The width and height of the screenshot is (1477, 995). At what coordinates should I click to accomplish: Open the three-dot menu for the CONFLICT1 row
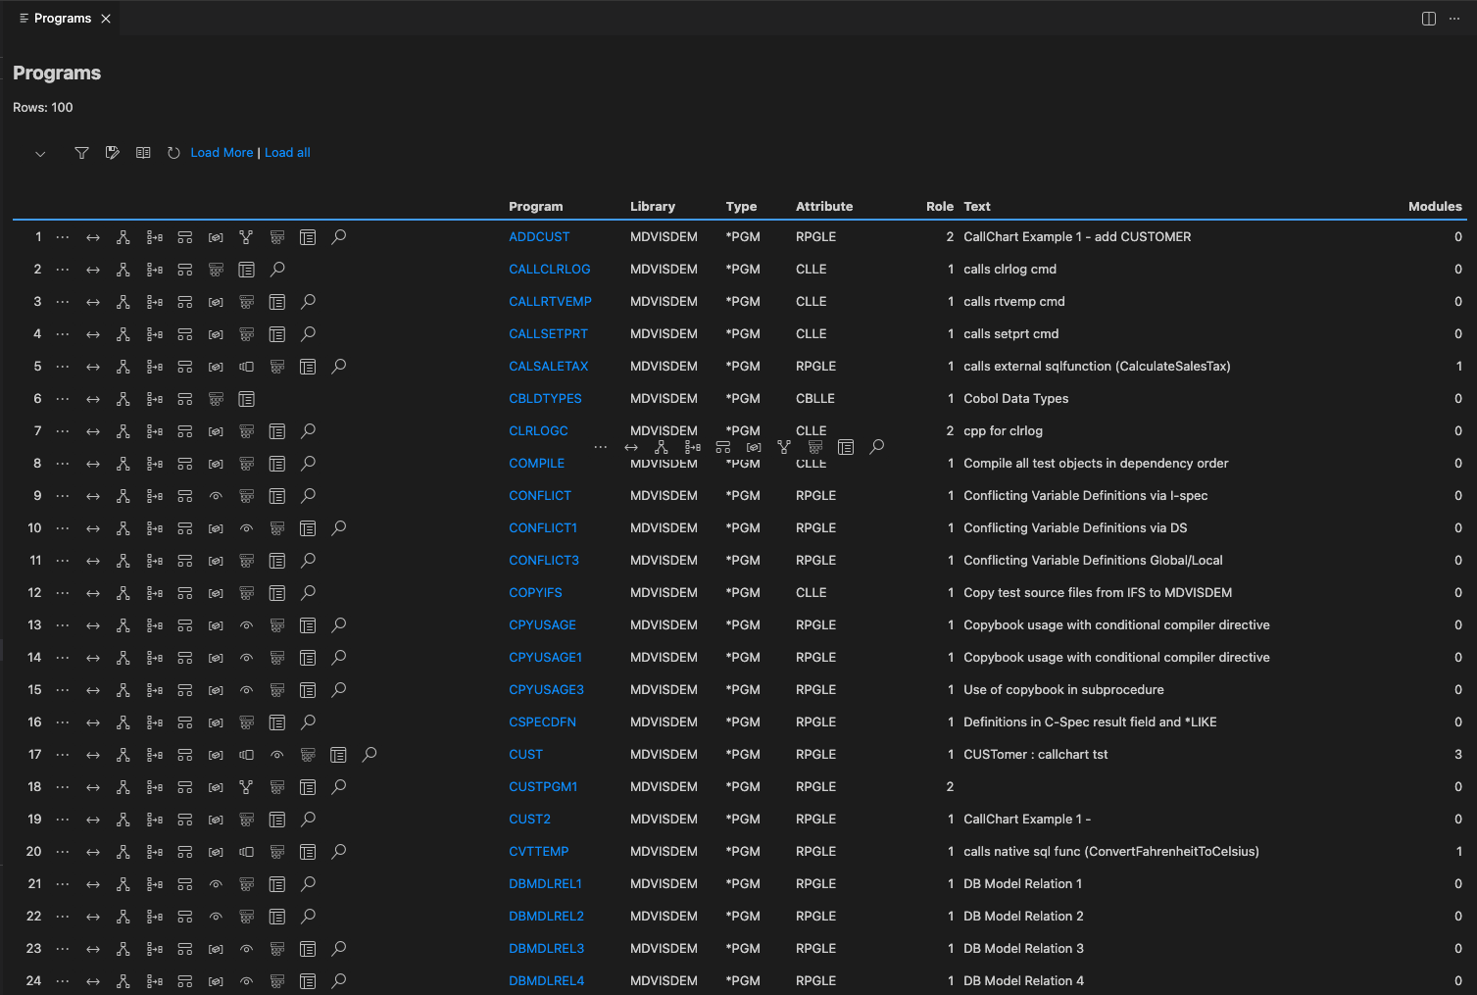tap(63, 528)
